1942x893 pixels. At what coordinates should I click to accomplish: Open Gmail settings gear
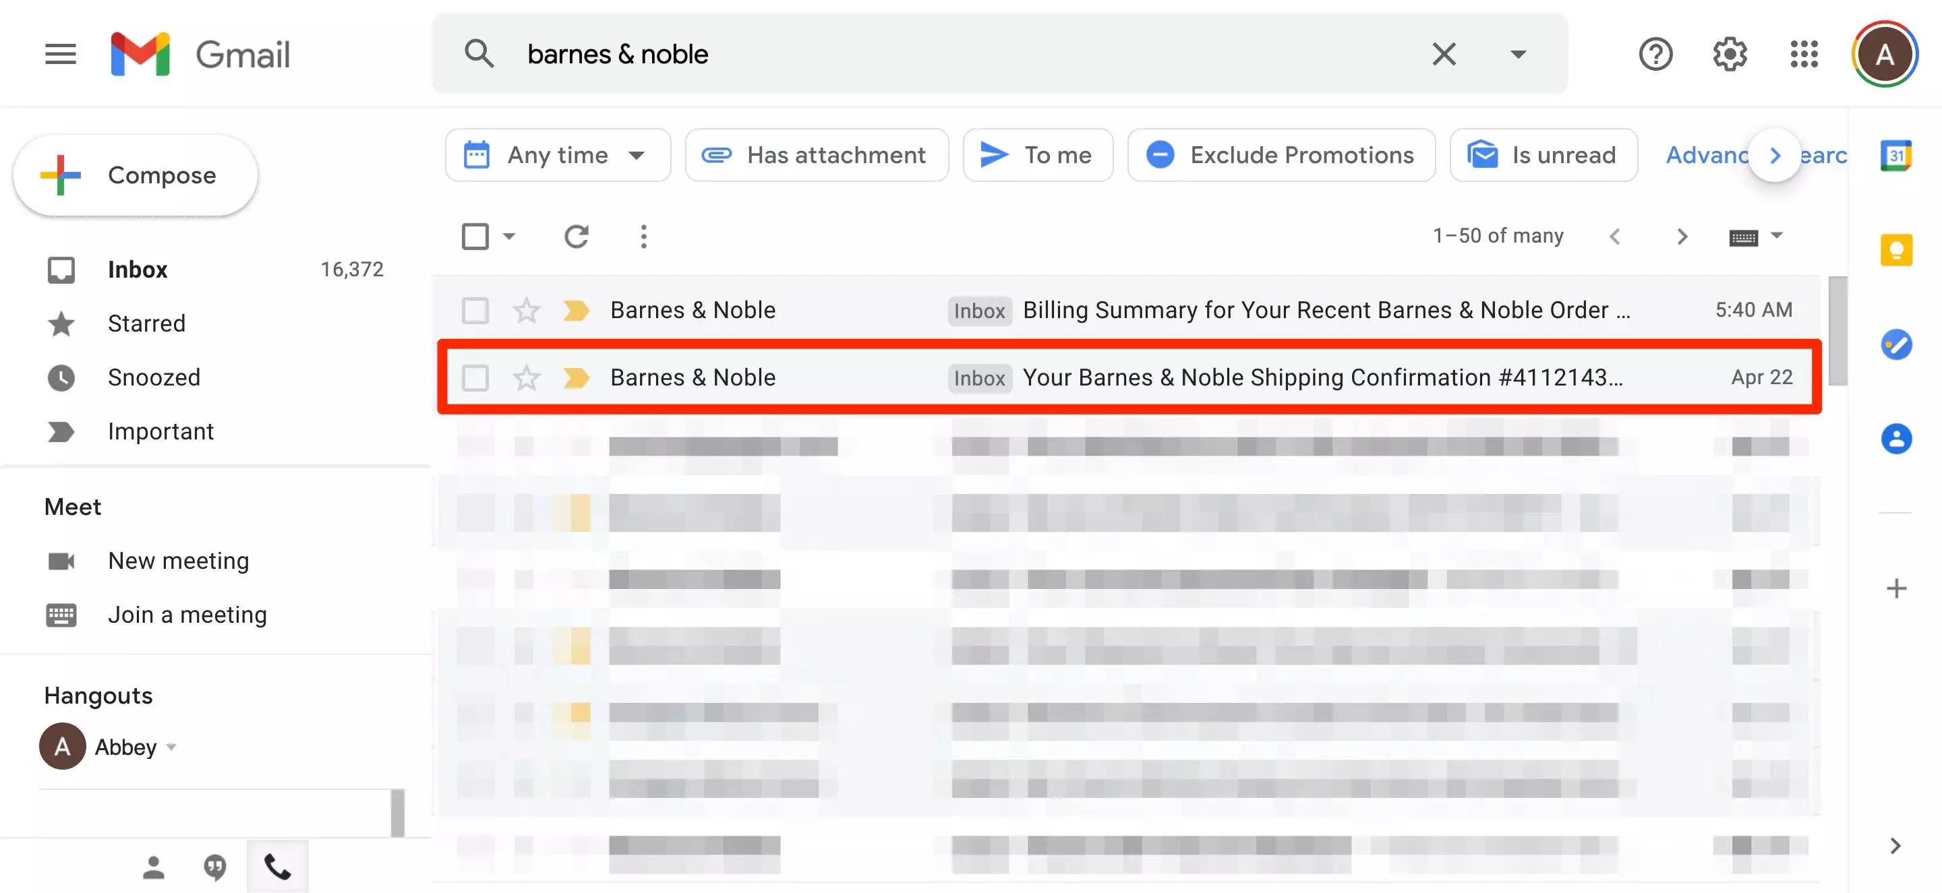[x=1730, y=55]
